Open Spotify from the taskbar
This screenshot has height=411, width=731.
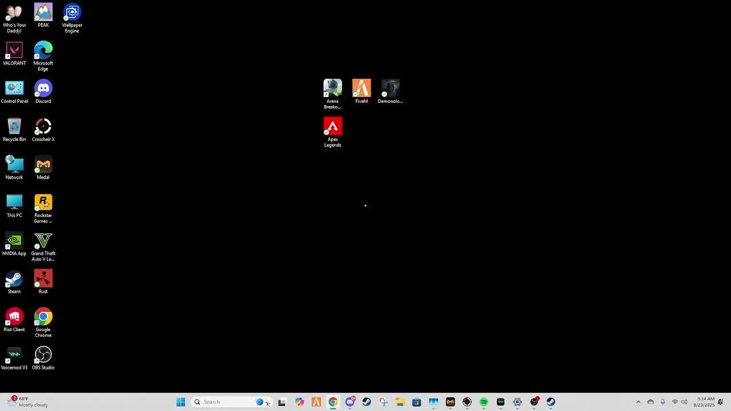pyautogui.click(x=484, y=402)
